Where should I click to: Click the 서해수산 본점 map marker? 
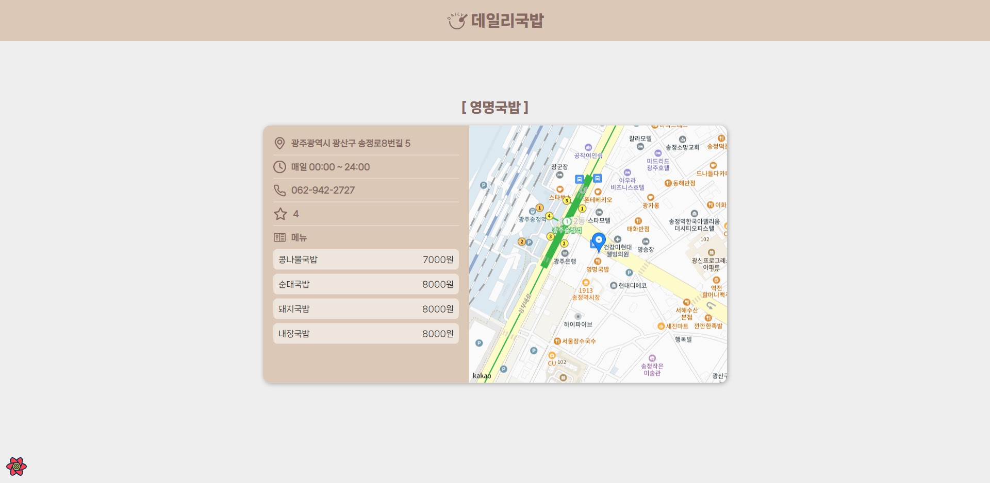pyautogui.click(x=686, y=302)
